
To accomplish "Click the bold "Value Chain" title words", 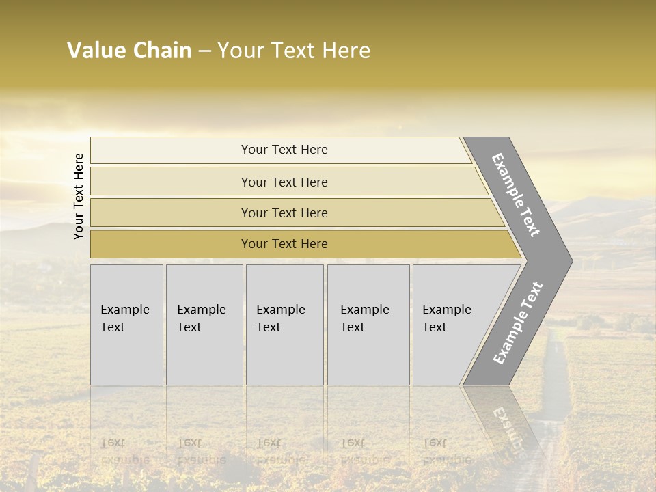I will (129, 51).
